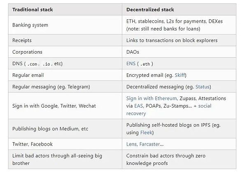Screen dimensions: 247x174
Task: Follow the Skiff encrypted email link
Action: pyautogui.click(x=180, y=75)
